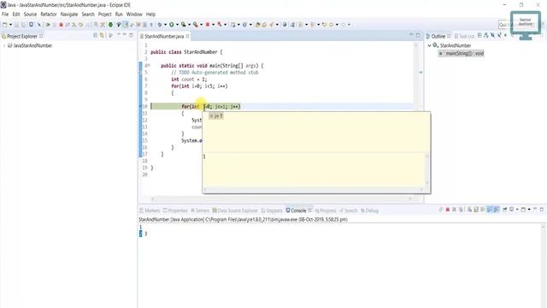The height and width of the screenshot is (308, 547).
Task: Open the New file dropdown arrow
Action: point(10,25)
